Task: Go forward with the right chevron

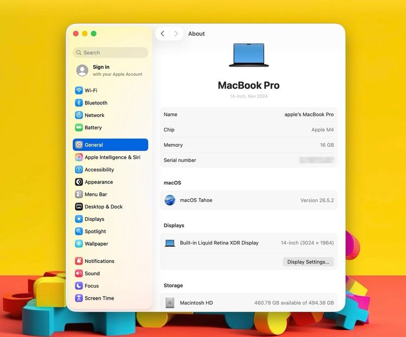Action: click(x=176, y=34)
